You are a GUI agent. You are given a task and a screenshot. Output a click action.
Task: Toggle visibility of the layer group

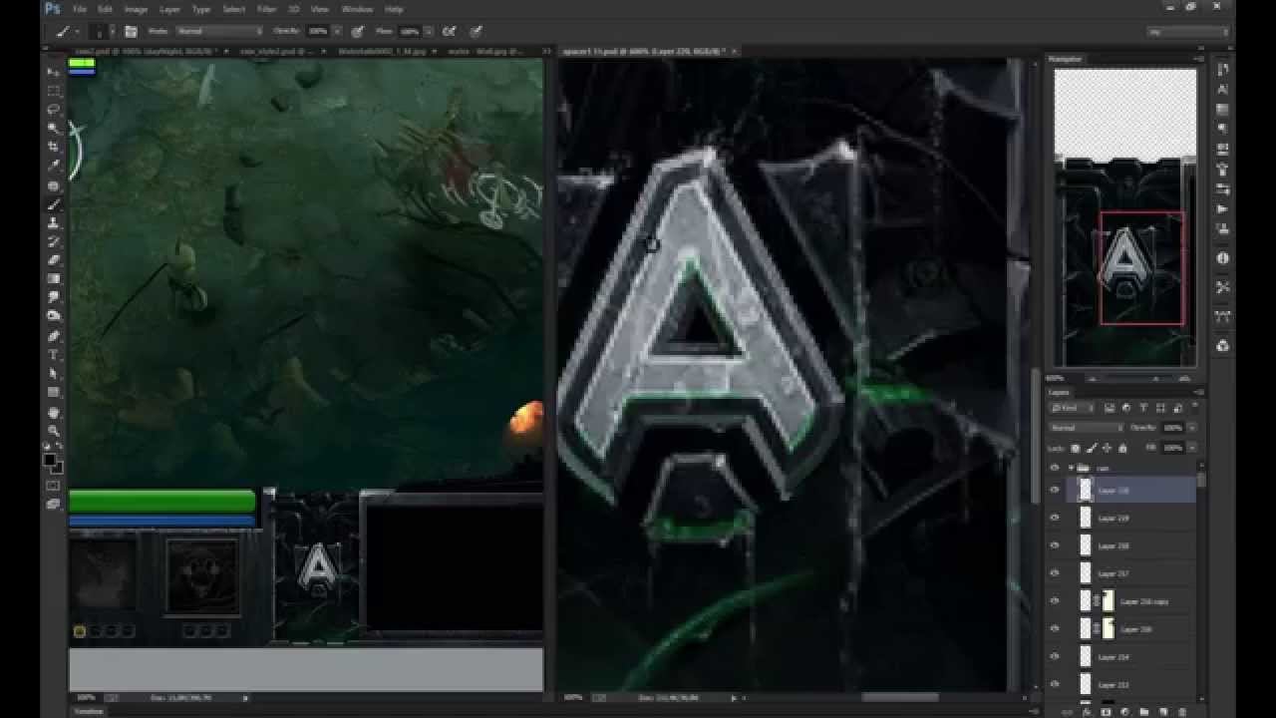(1055, 468)
